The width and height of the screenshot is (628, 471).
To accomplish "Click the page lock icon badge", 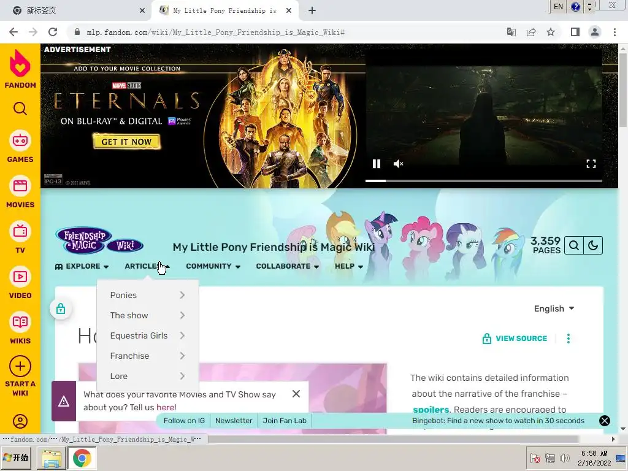I will click(61, 309).
